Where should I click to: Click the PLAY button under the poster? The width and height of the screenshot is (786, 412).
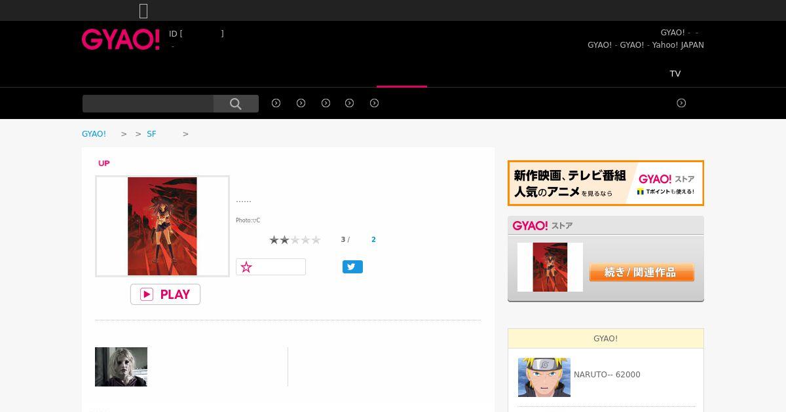[x=165, y=294]
